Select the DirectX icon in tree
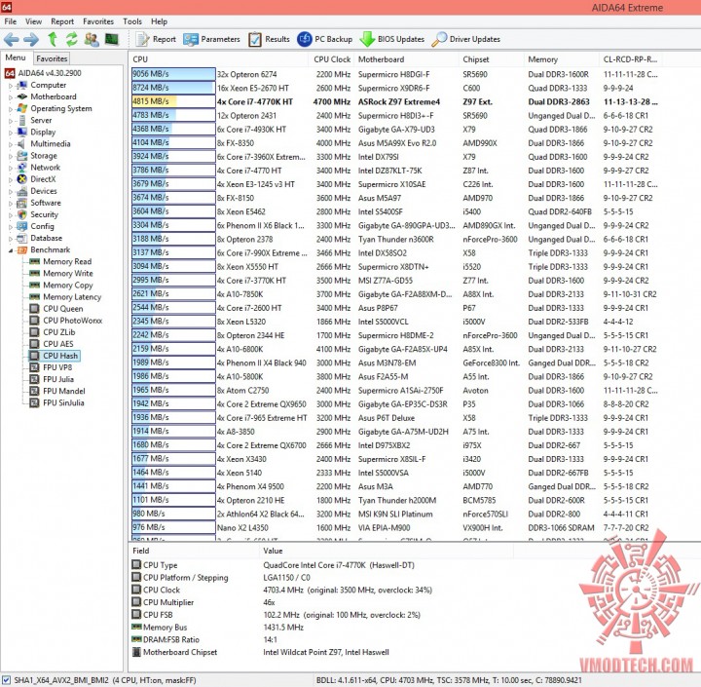Screen dimensions: 701x687 point(21,179)
